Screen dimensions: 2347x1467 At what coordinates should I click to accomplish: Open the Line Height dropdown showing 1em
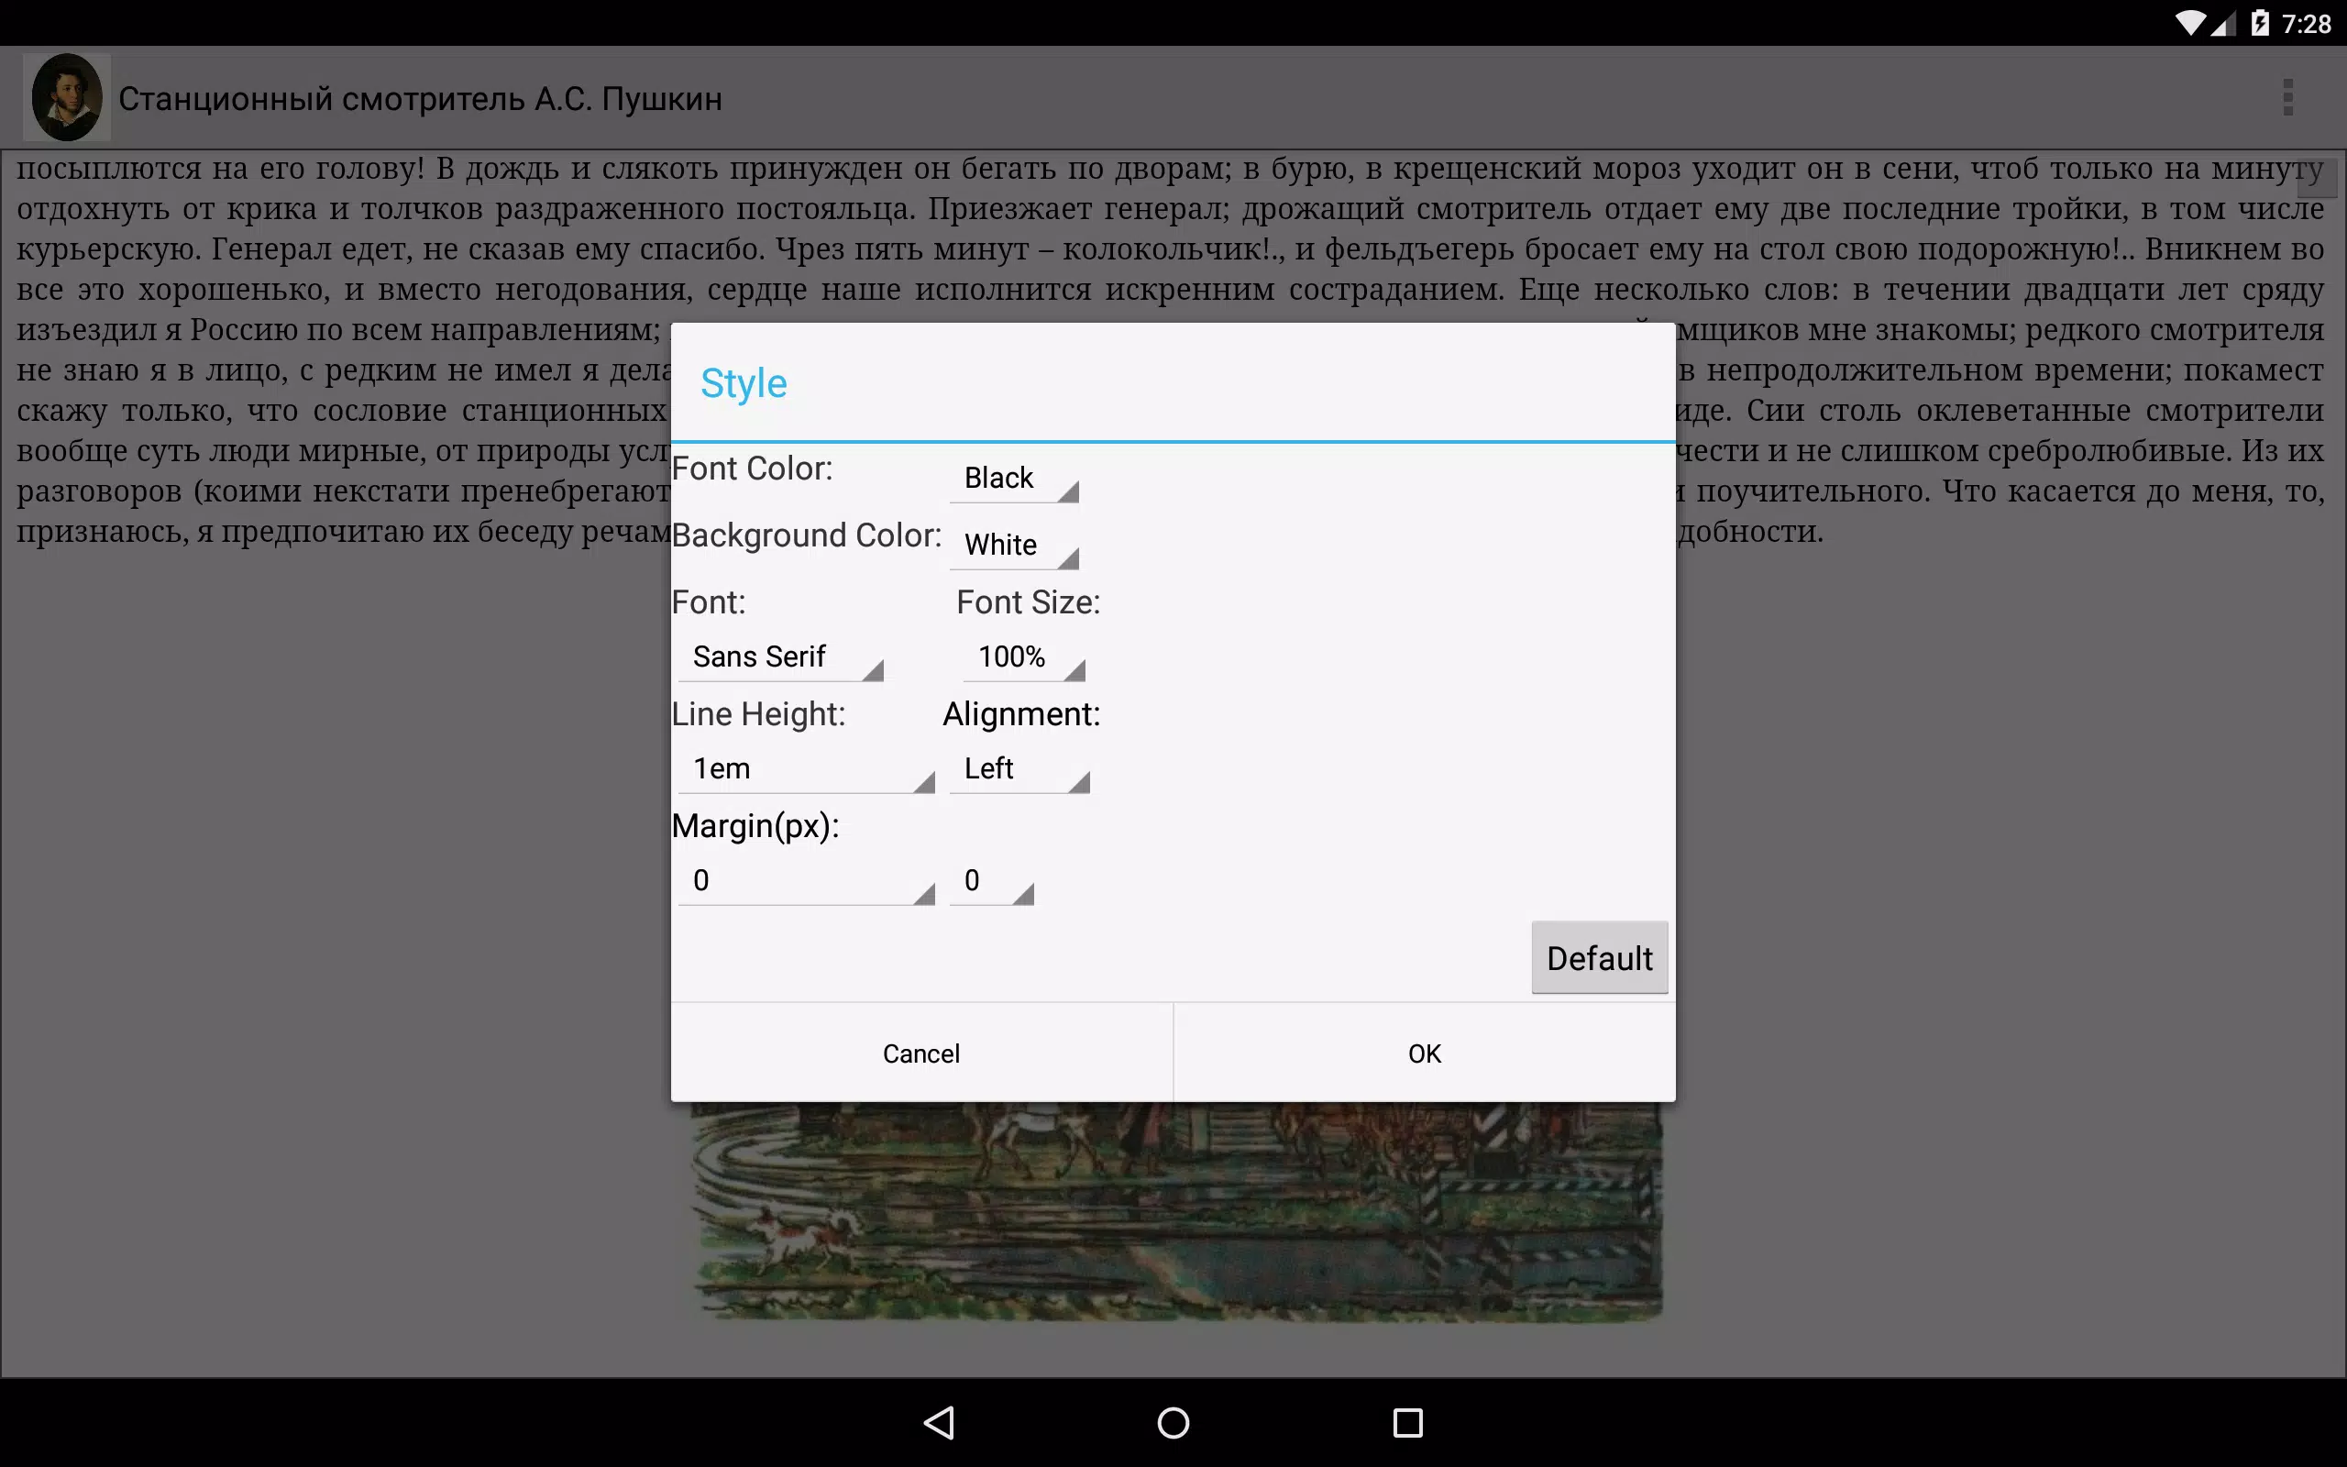coord(806,768)
